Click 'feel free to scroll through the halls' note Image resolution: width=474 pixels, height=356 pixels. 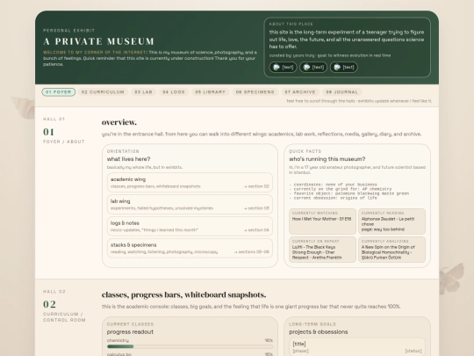point(359,101)
